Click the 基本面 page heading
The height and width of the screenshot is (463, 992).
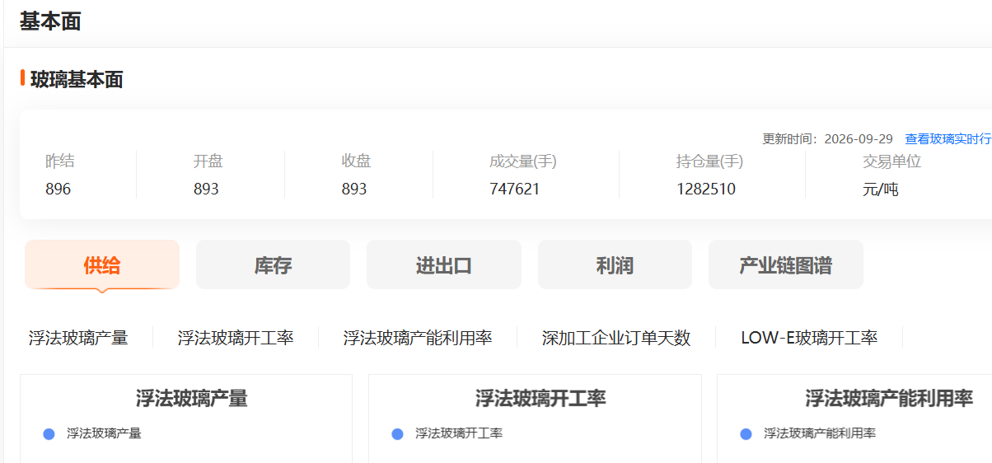pyautogui.click(x=50, y=21)
